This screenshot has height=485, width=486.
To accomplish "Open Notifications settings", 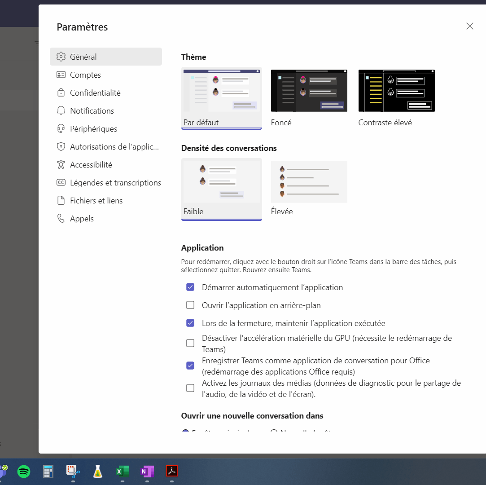I will point(106,111).
